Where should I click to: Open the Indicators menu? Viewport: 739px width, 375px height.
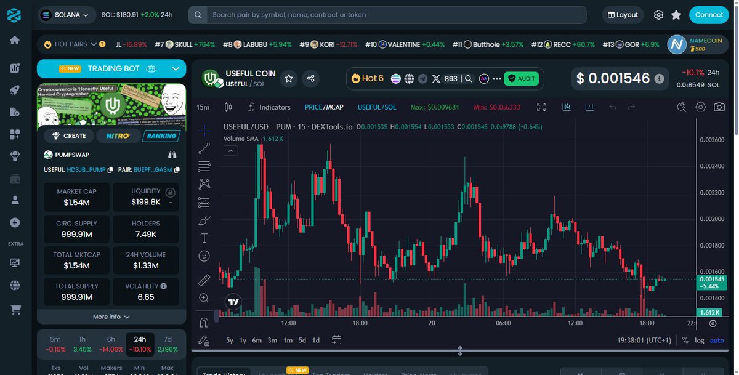pos(269,107)
